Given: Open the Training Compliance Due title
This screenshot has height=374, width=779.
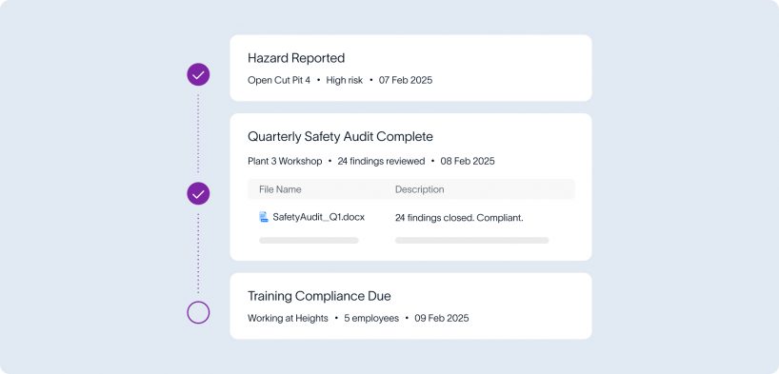Looking at the screenshot, I should [x=319, y=296].
